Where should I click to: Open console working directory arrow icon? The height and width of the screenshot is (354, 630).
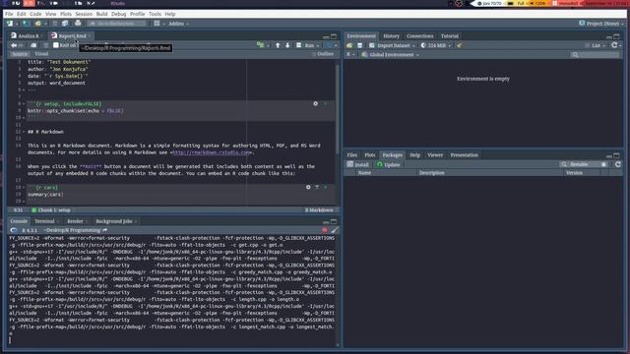[105, 230]
